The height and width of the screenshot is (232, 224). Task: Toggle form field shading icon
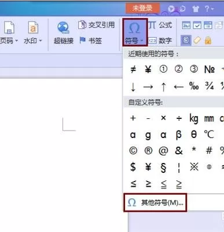point(186,40)
